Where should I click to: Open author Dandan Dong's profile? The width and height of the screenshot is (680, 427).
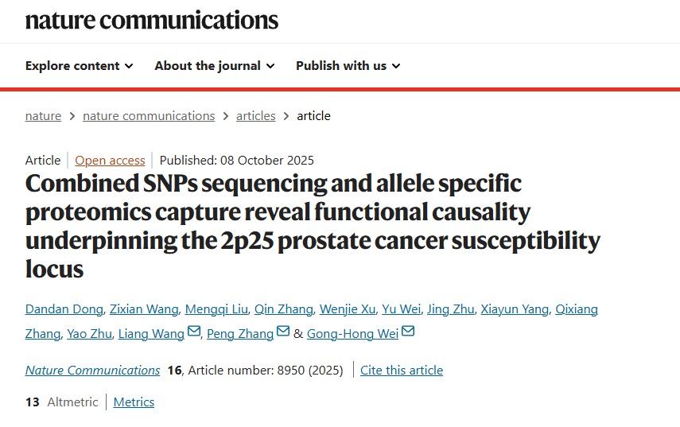(63, 309)
